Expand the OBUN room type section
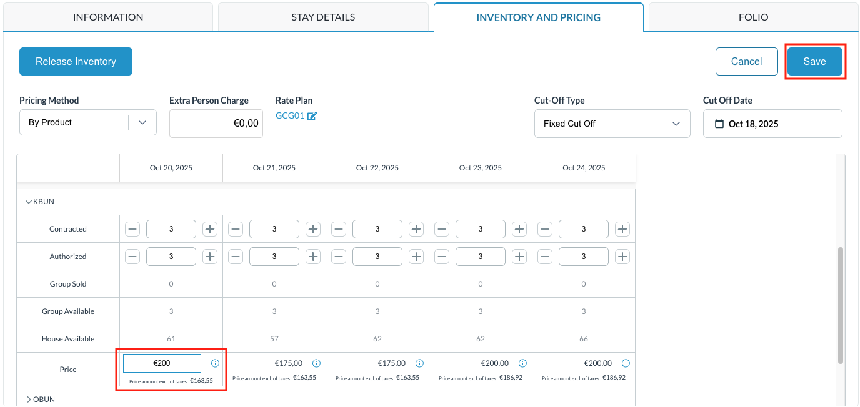The height and width of the screenshot is (407, 860). pos(28,399)
